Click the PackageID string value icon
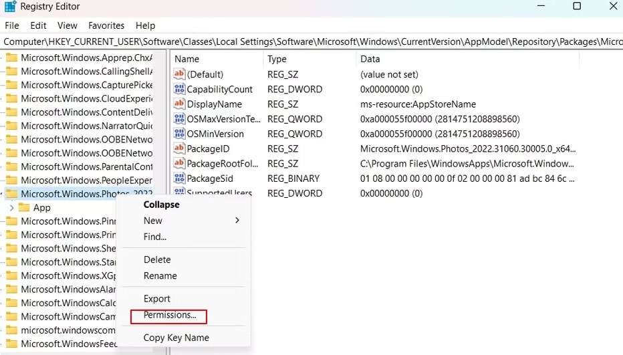The height and width of the screenshot is (355, 623). (x=179, y=148)
